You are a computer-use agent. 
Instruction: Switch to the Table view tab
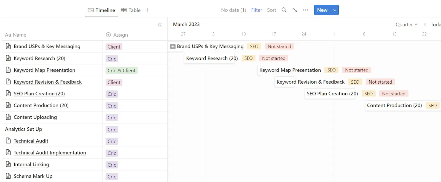pyautogui.click(x=131, y=10)
